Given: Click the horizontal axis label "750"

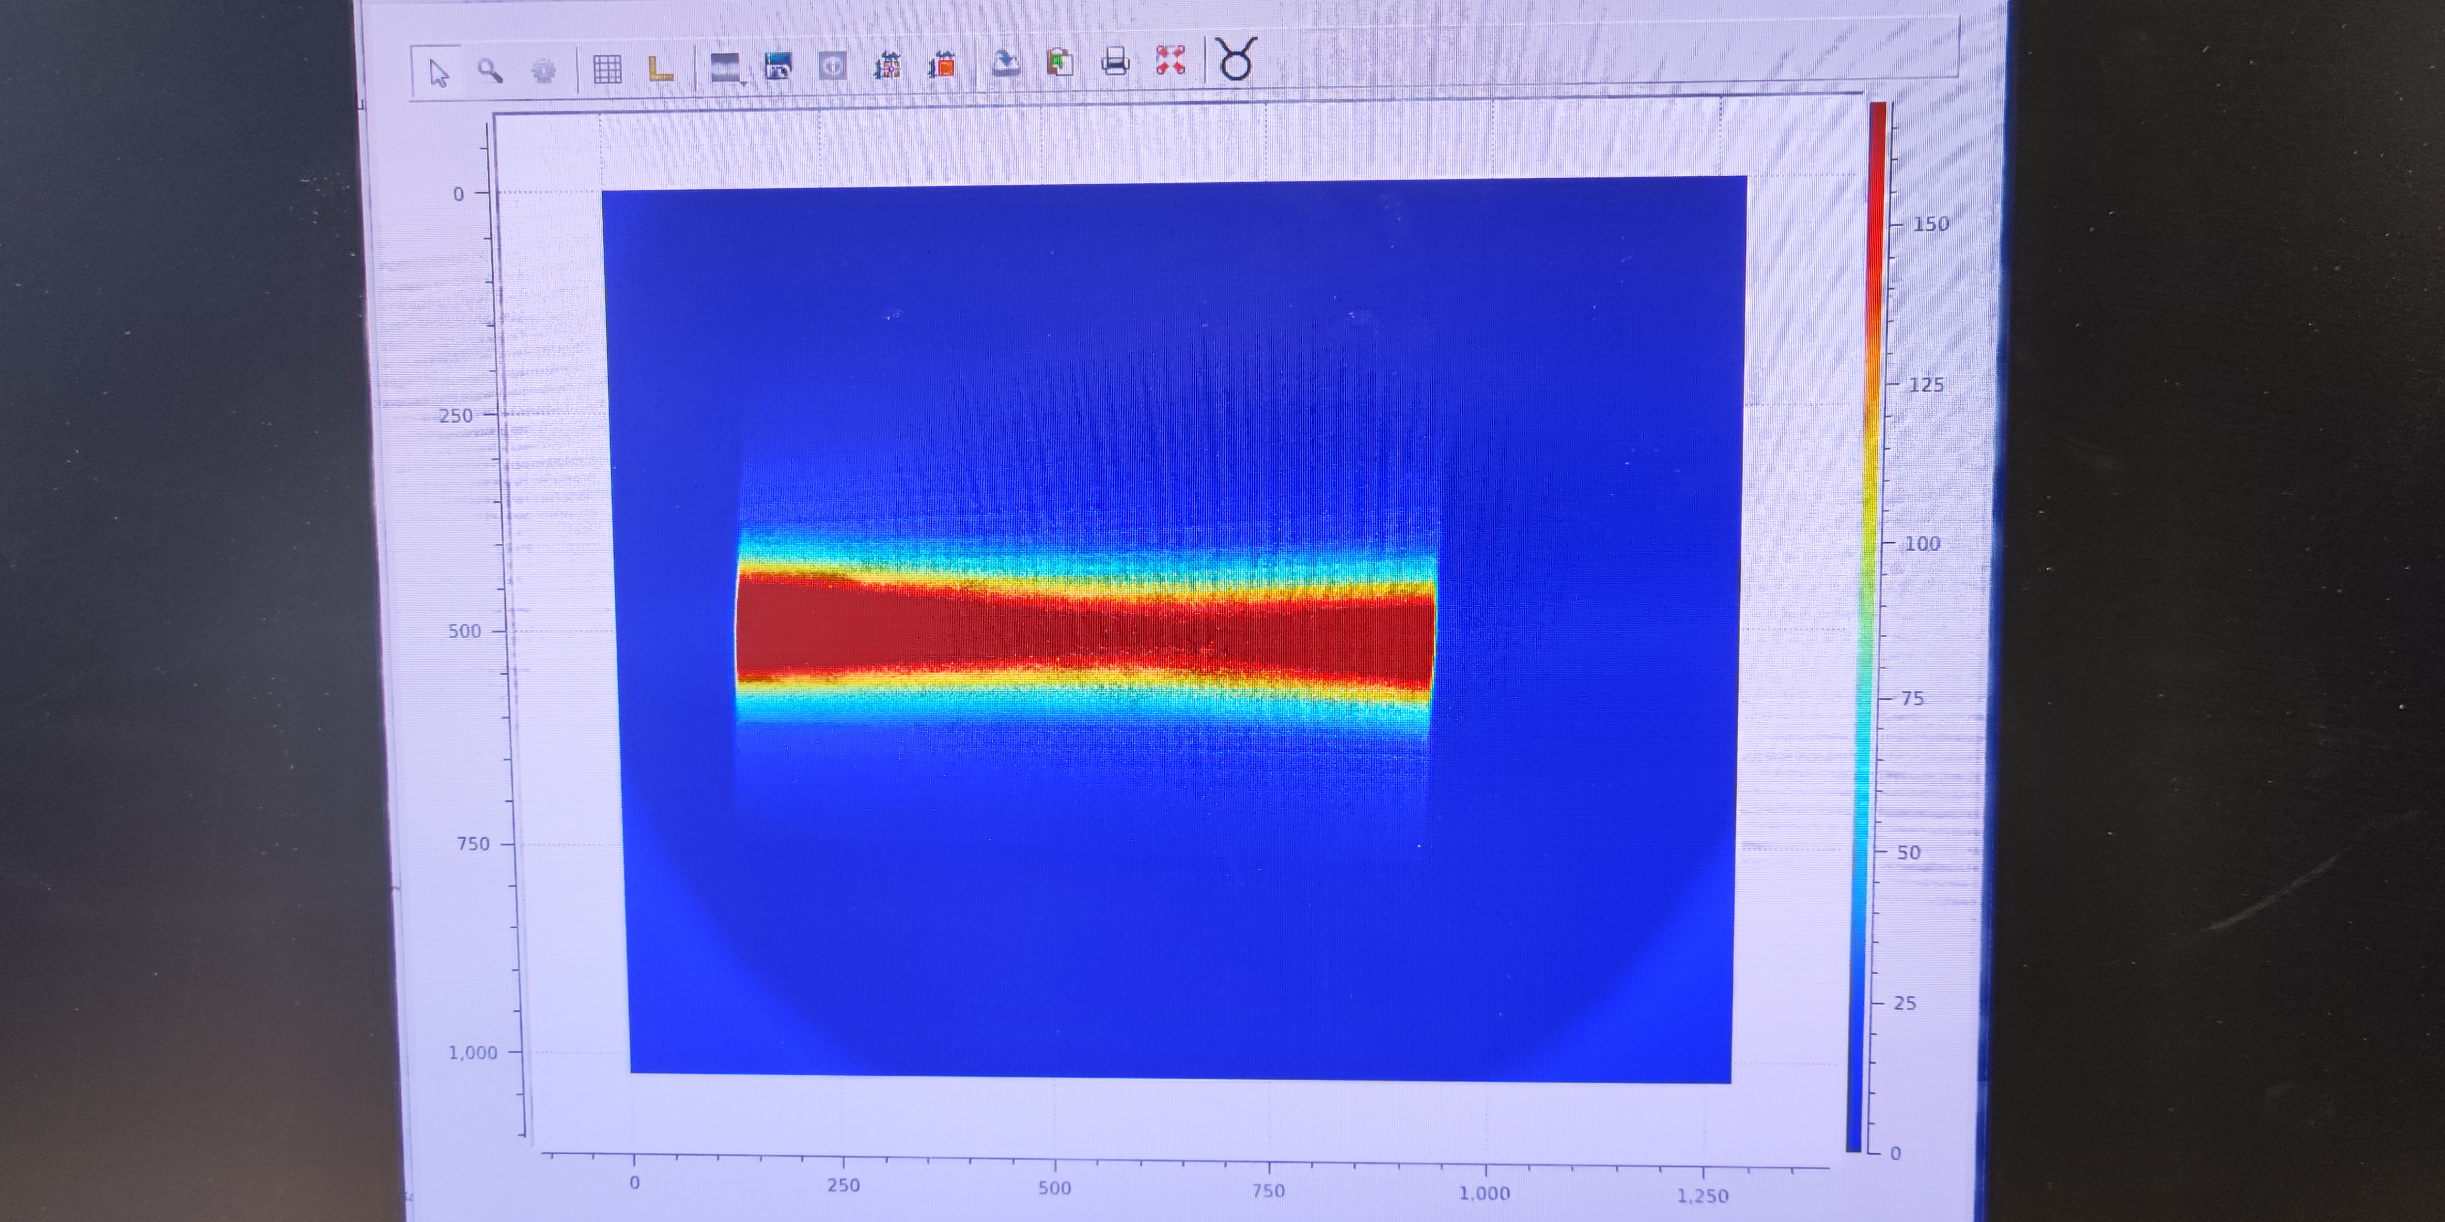Looking at the screenshot, I should 1268,1190.
